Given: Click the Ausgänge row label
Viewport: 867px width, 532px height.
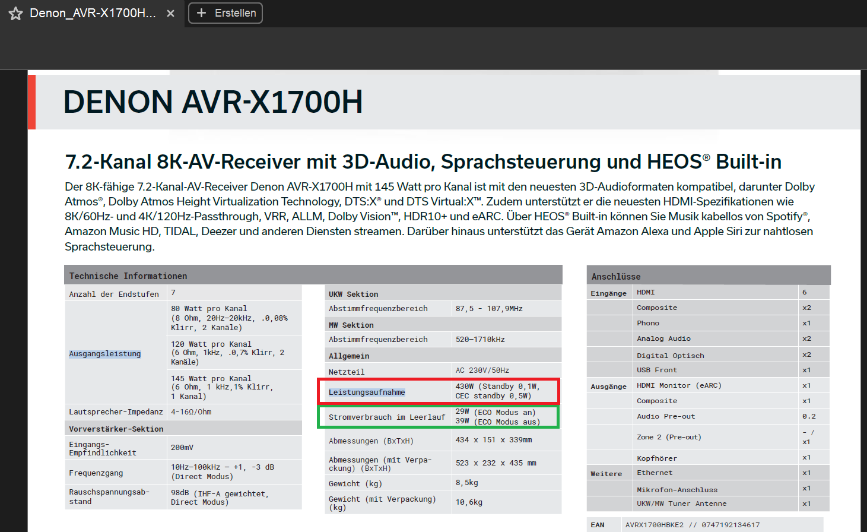Looking at the screenshot, I should pos(609,387).
